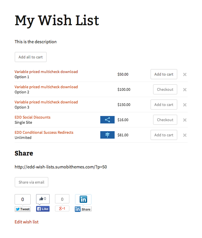Add Option 1 download to cart
Viewport: 202px width, 238px height.
click(164, 74)
